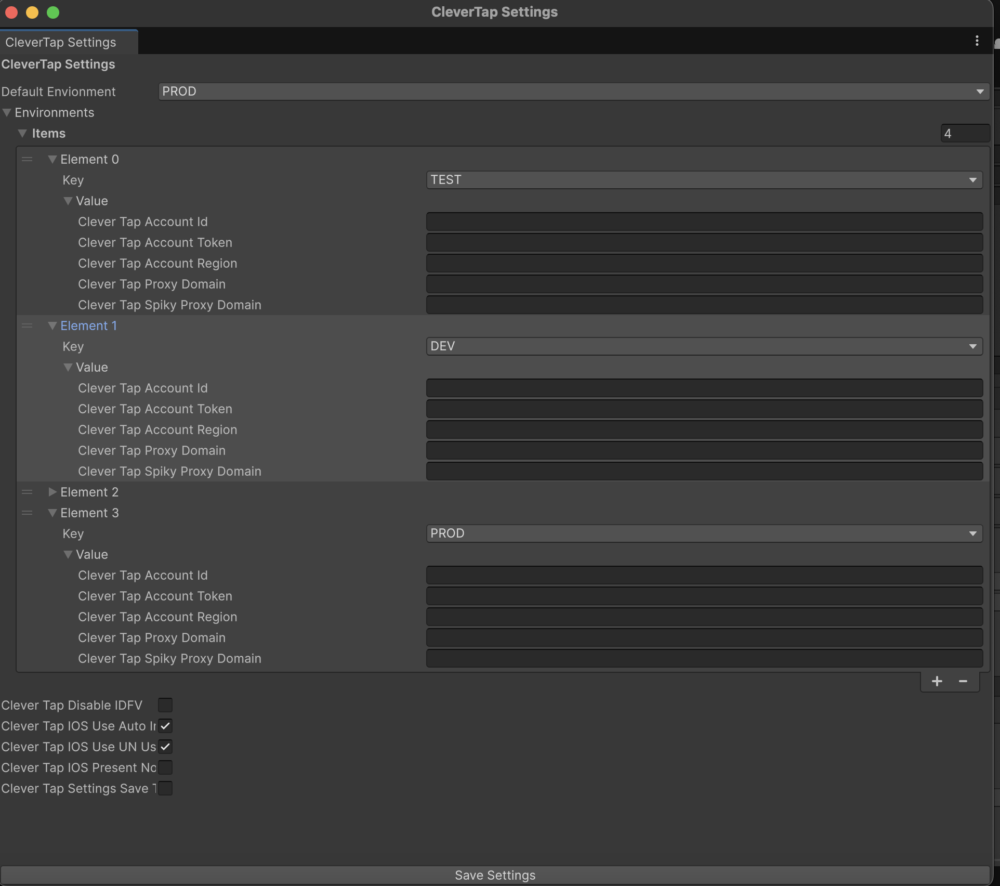The width and height of the screenshot is (1000, 886).
Task: Open the Element 0 Key dropdown showing TEST
Action: pyautogui.click(x=704, y=180)
